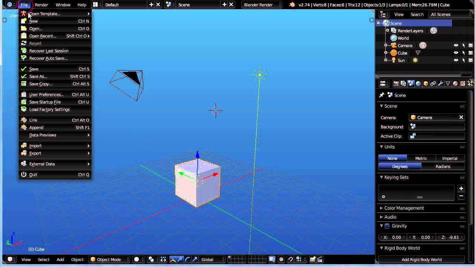Toggle visibility eye for Sun in outliner

tap(456, 60)
